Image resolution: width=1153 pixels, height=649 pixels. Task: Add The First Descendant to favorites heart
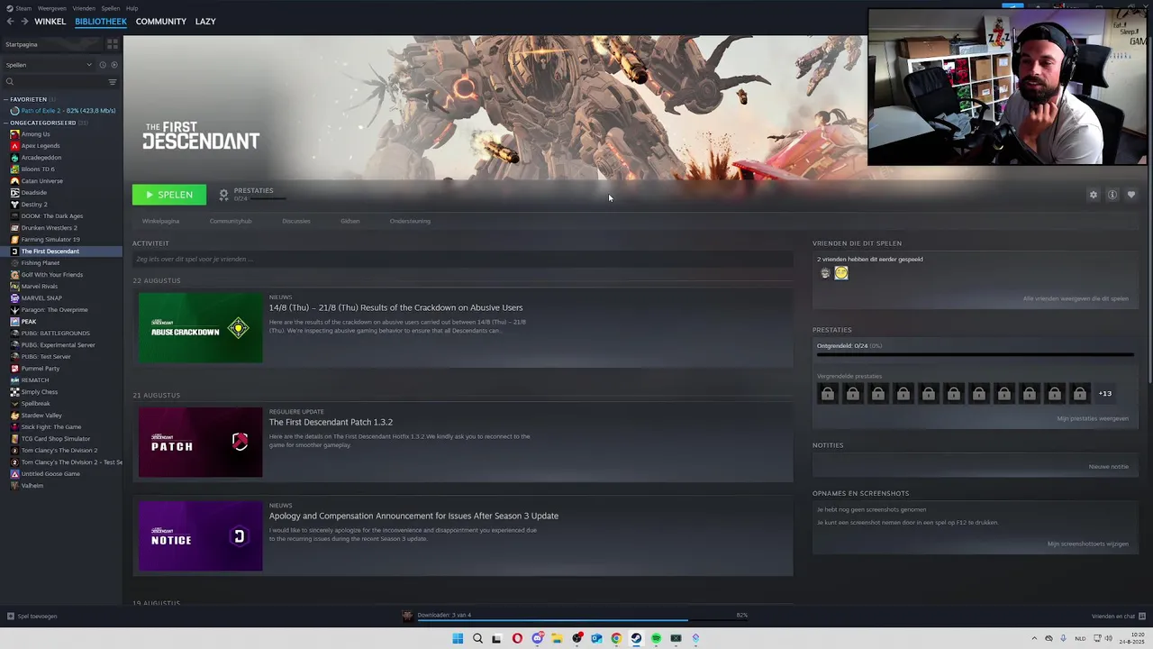[x=1131, y=195]
